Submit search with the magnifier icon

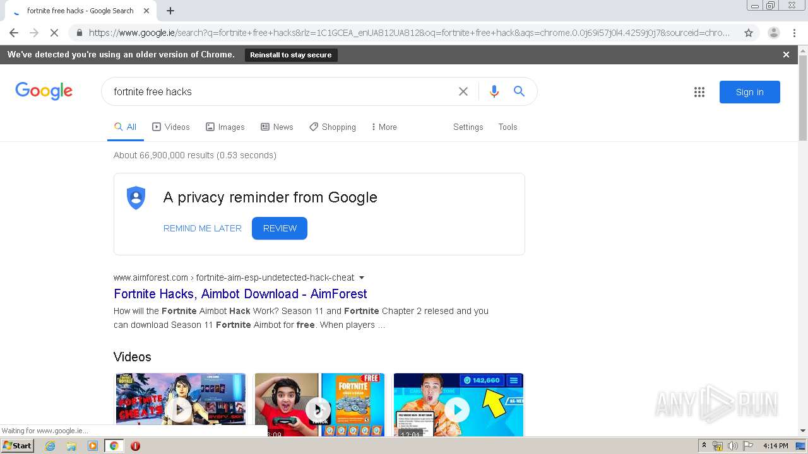pyautogui.click(x=519, y=91)
